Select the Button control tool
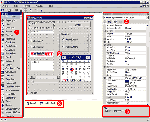Screen dimensions: 150x122 point(8,32)
